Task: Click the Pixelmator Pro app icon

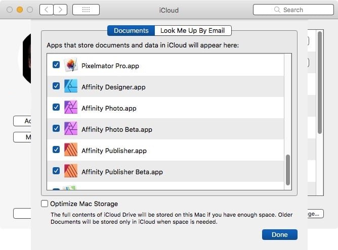Action: pyautogui.click(x=70, y=66)
